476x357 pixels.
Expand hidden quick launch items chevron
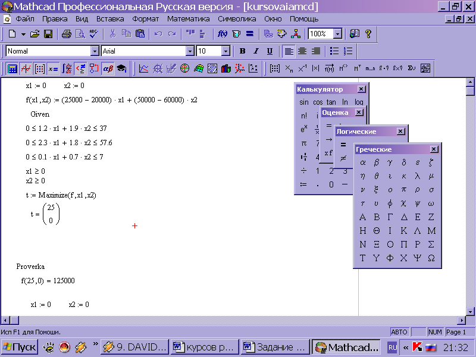[x=96, y=344]
